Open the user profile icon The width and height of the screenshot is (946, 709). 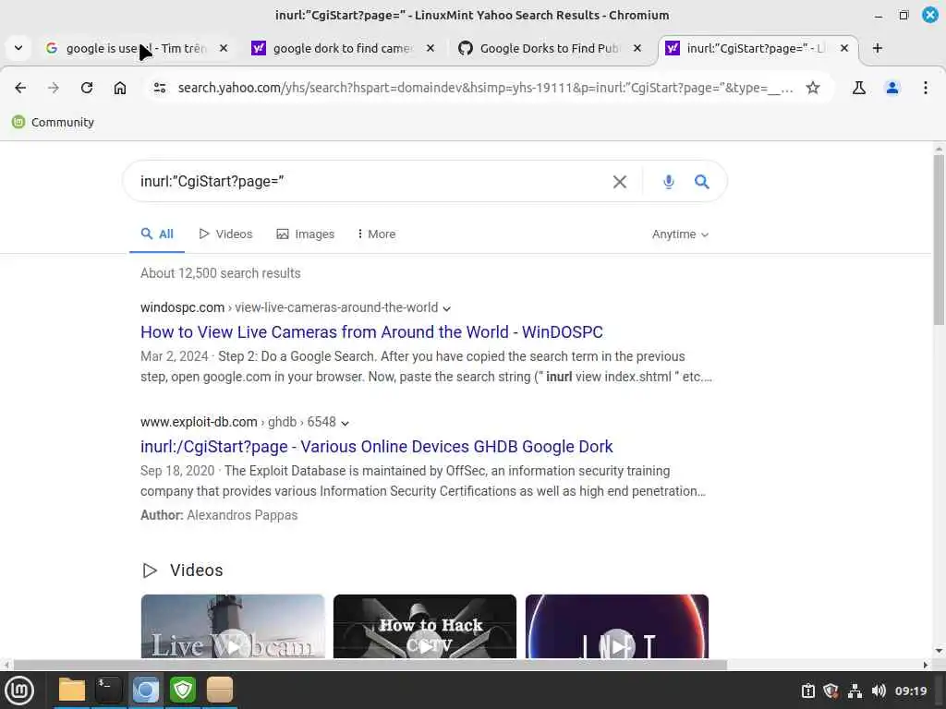892,88
